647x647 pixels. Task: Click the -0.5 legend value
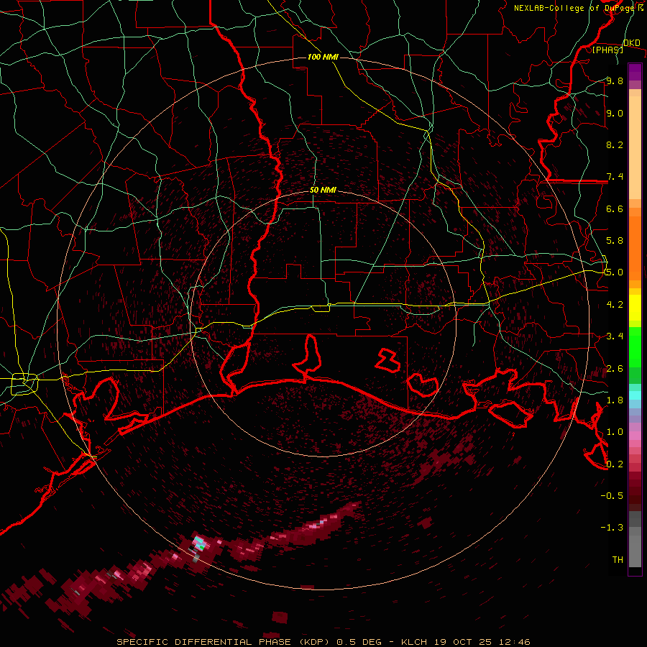click(x=612, y=496)
